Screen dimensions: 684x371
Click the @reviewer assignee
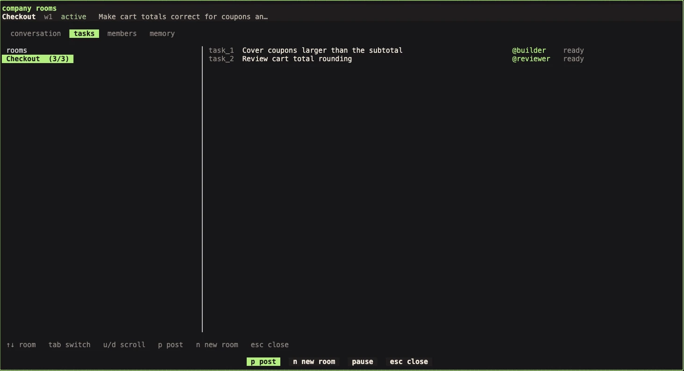click(531, 59)
